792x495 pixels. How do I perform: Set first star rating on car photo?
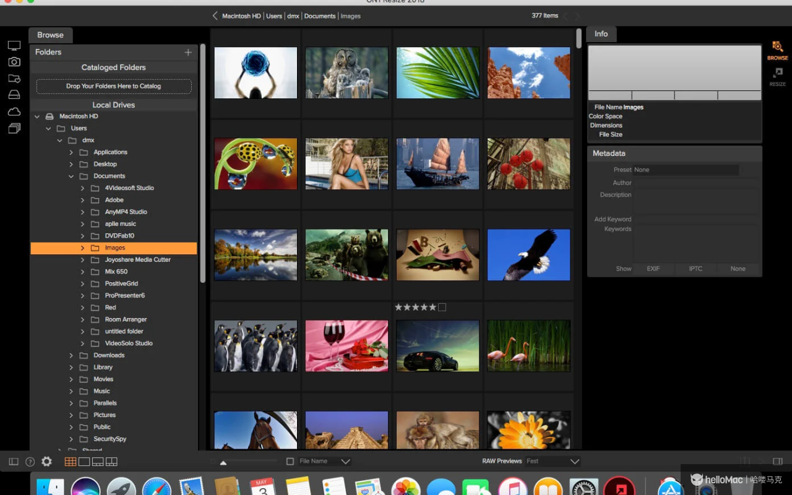[x=398, y=307]
